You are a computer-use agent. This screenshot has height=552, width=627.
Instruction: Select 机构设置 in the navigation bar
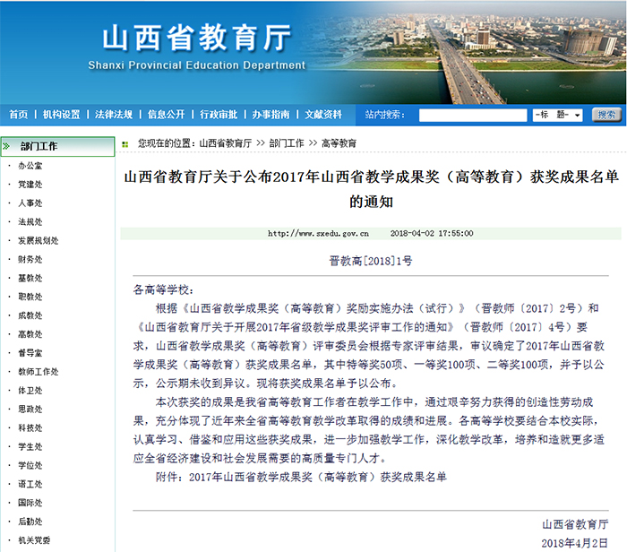pos(61,115)
